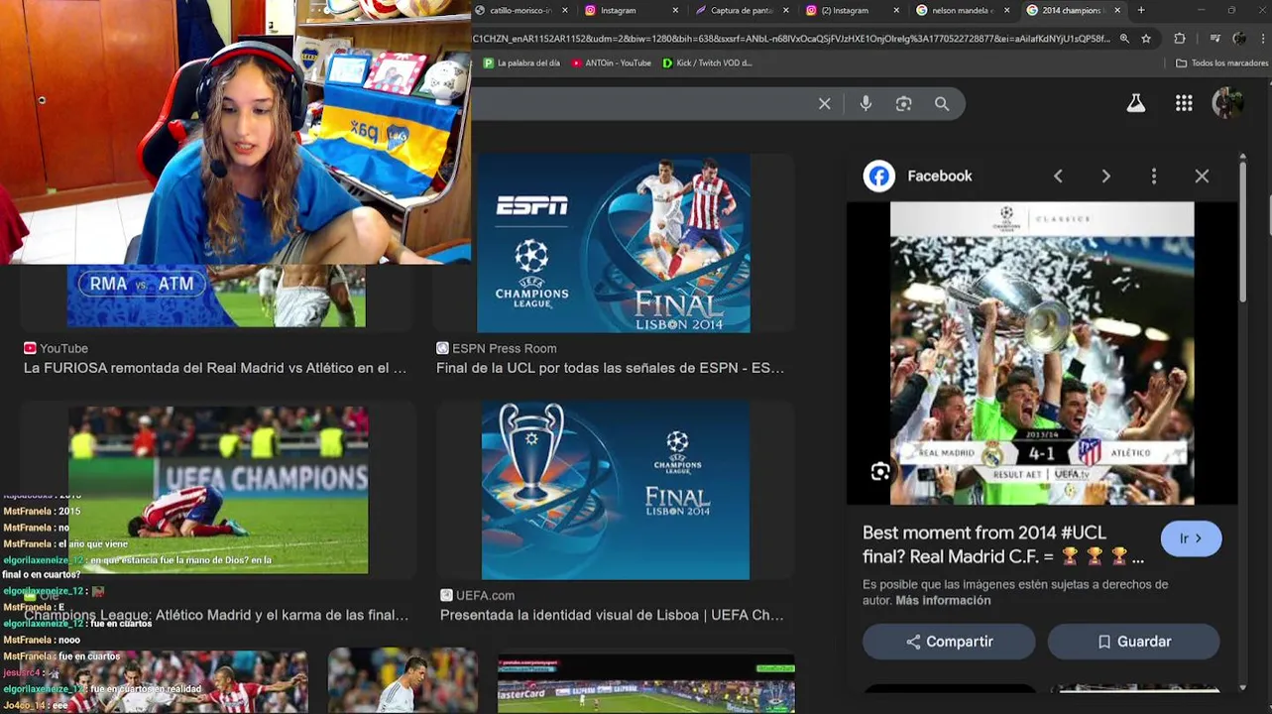This screenshot has height=714, width=1272.
Task: Click the Facebook logo in preview panel
Action: [x=878, y=176]
